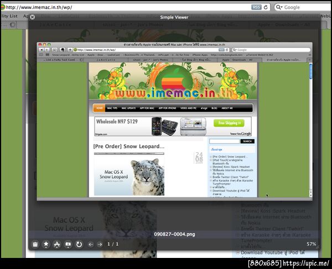
Task: Open Download Youtube link in background page
Action: coord(273,252)
